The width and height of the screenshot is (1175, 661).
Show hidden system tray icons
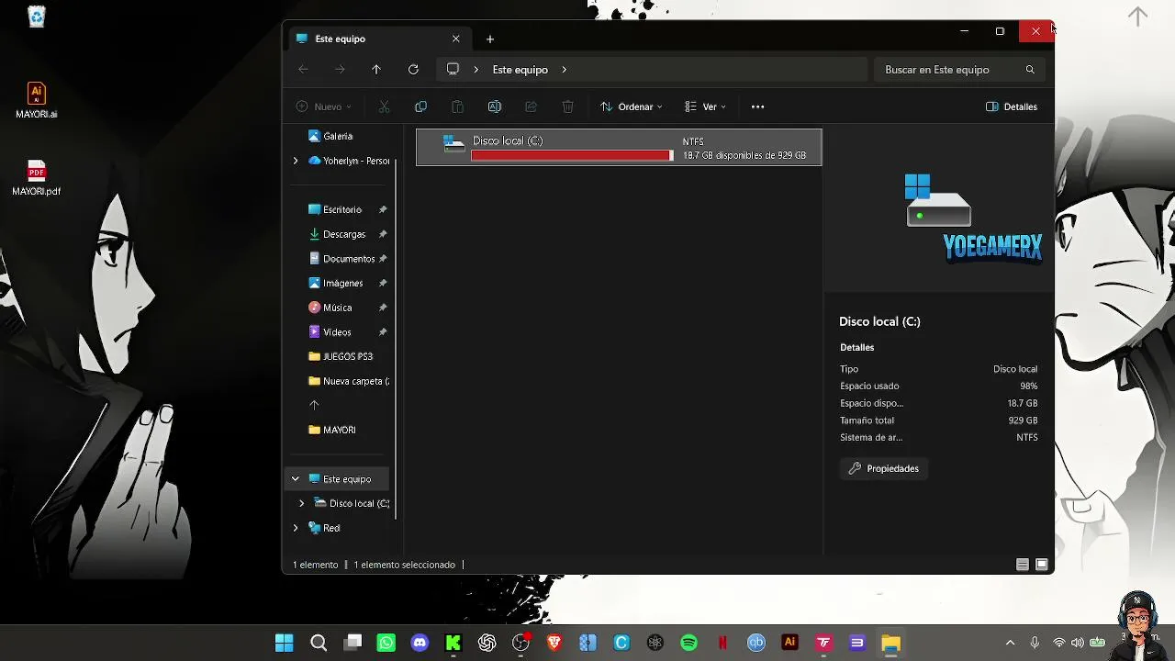coord(1011,643)
